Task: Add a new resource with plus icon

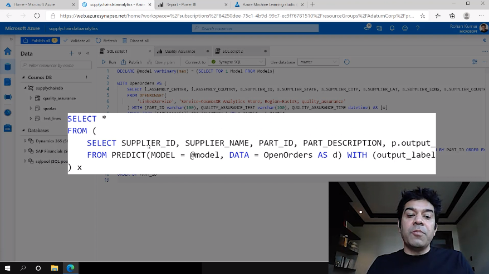Action: [x=71, y=53]
